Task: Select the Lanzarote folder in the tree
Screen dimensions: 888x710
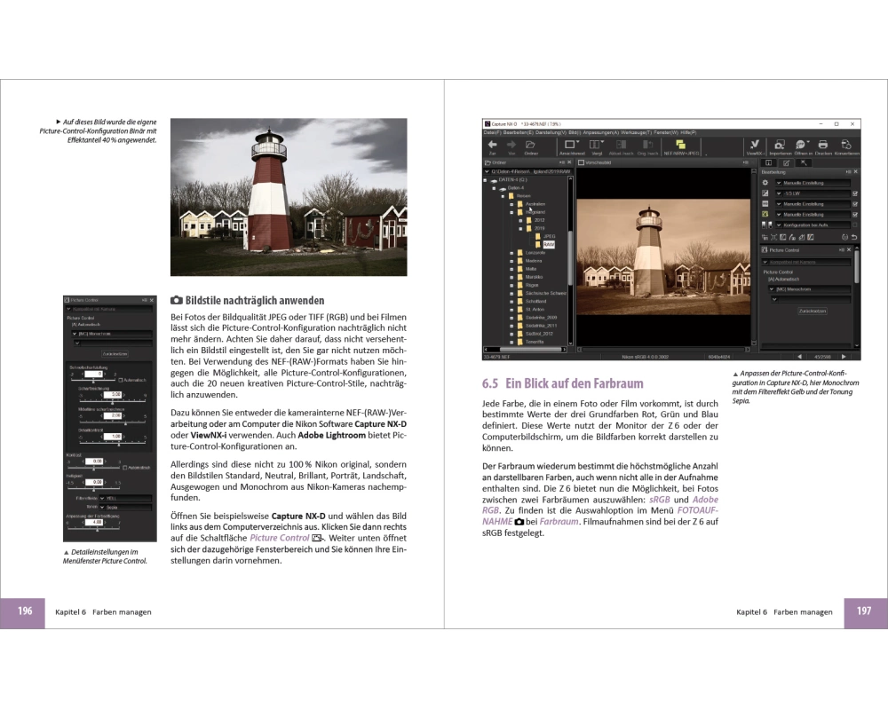Action: [535, 252]
